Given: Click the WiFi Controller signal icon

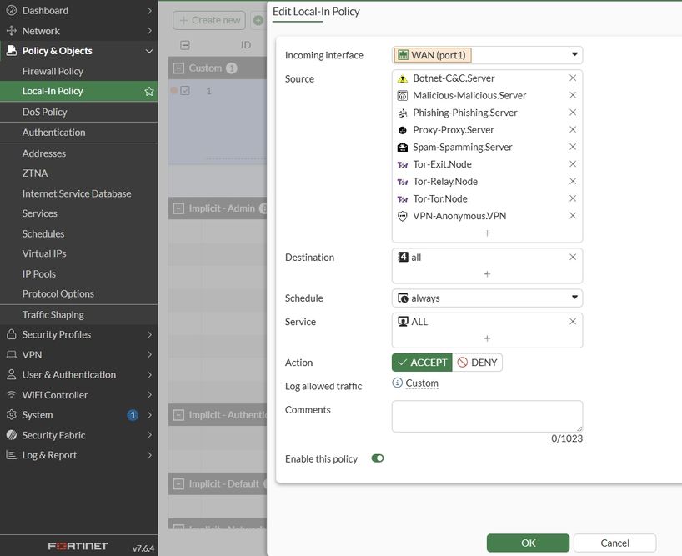Looking at the screenshot, I should tap(12, 395).
